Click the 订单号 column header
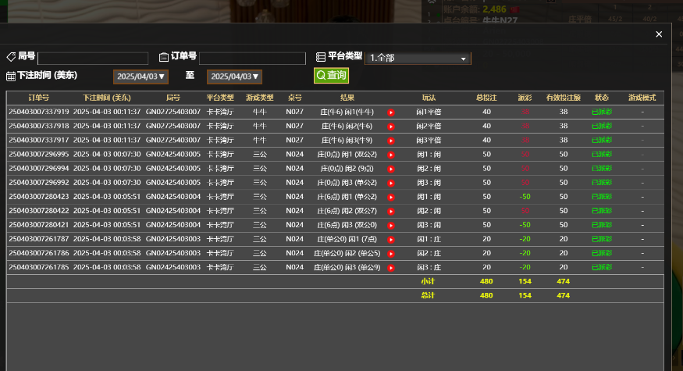The height and width of the screenshot is (371, 683). [x=38, y=98]
